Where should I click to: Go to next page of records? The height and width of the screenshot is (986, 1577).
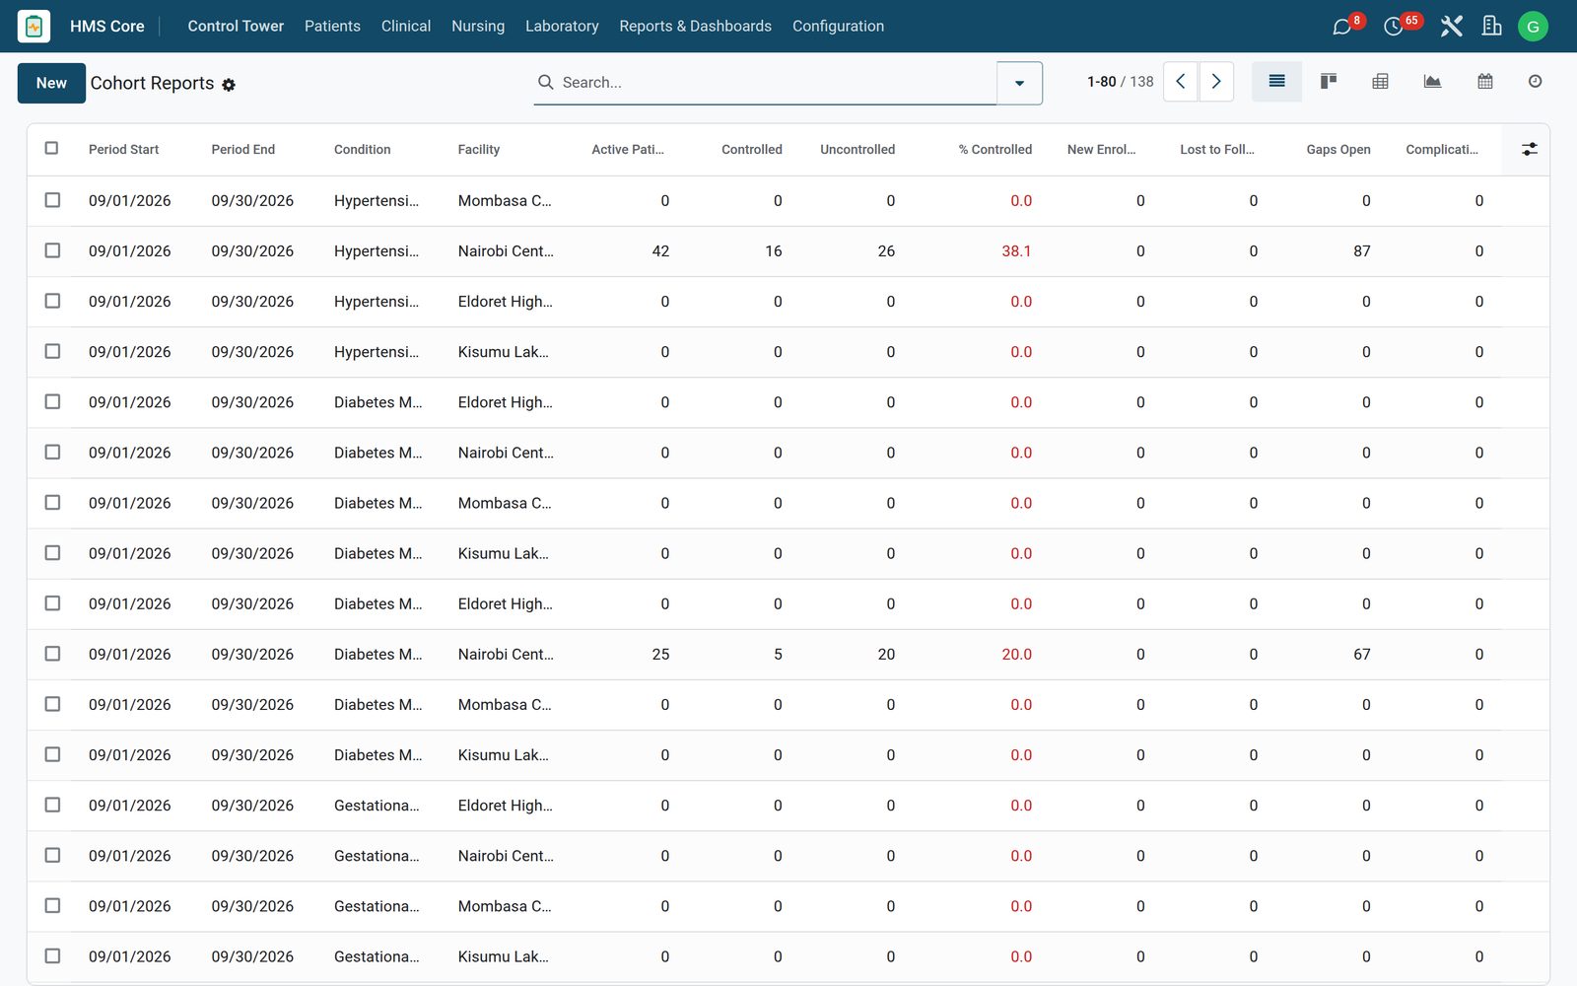[x=1216, y=82]
